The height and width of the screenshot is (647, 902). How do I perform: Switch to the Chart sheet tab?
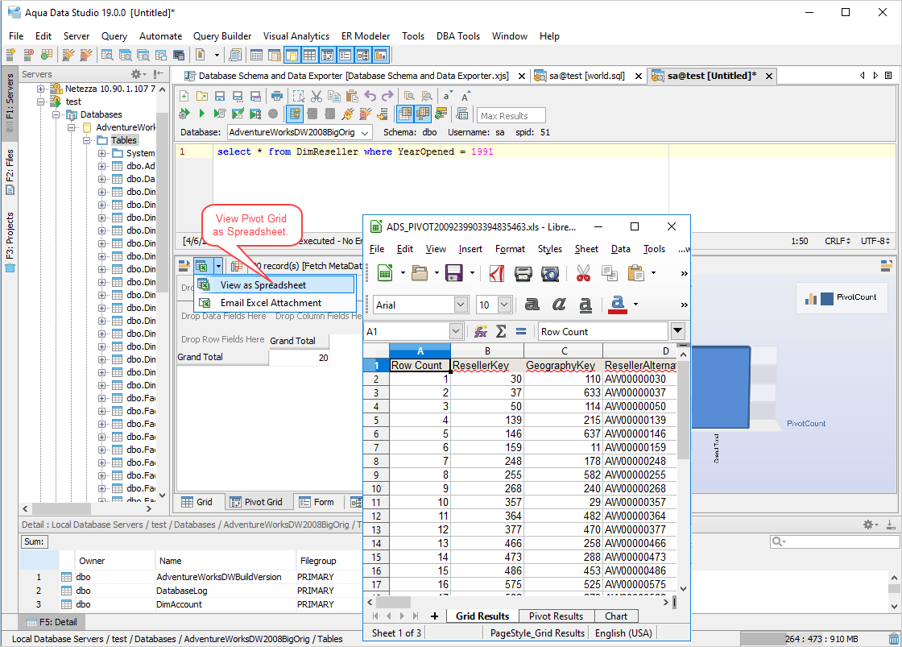[x=616, y=616]
